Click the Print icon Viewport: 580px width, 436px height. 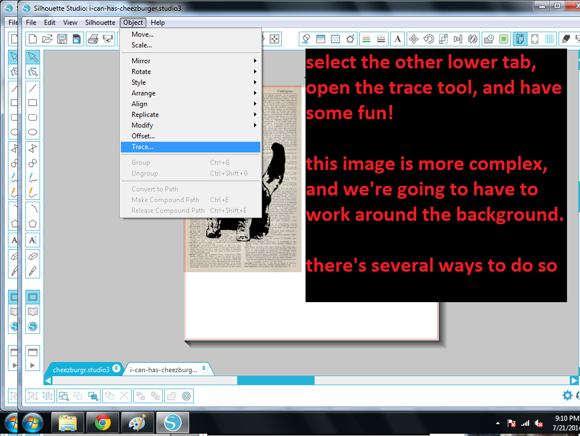(93, 39)
